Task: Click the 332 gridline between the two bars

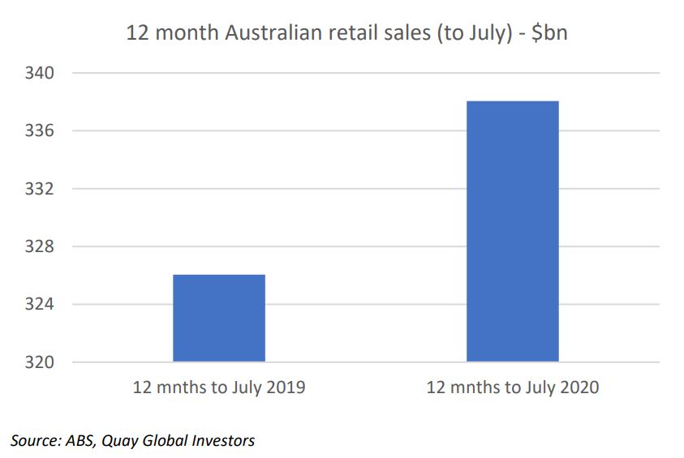Action: click(365, 189)
